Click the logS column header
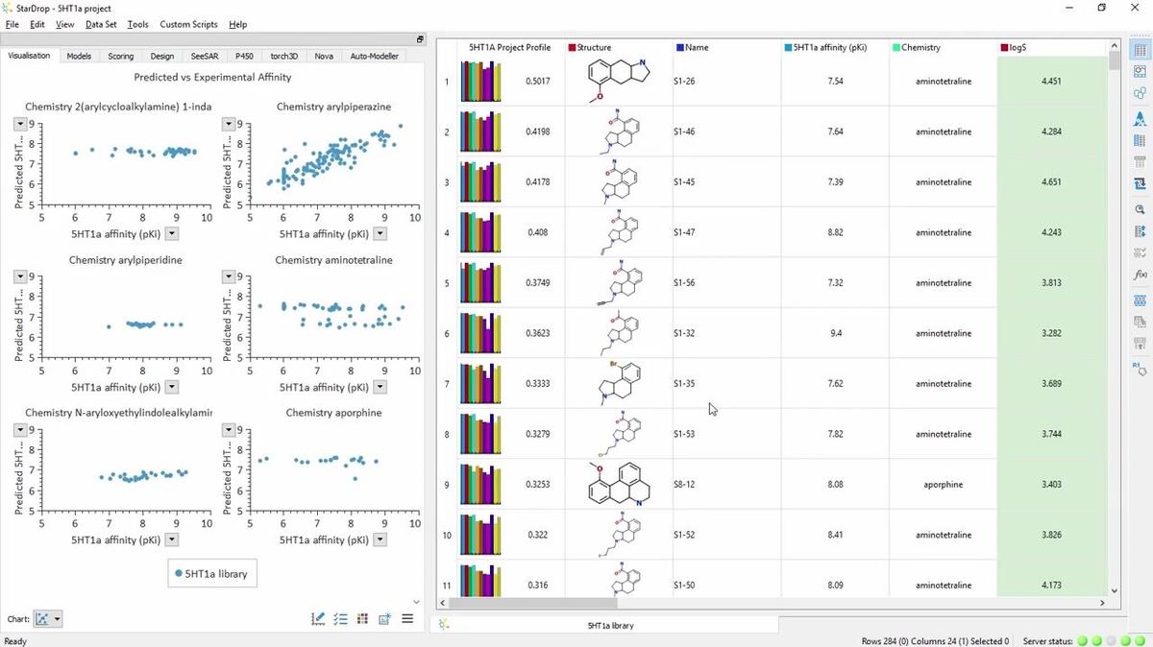The height and width of the screenshot is (647, 1153). coord(1018,47)
